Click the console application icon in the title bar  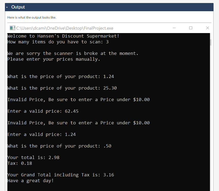12,28
